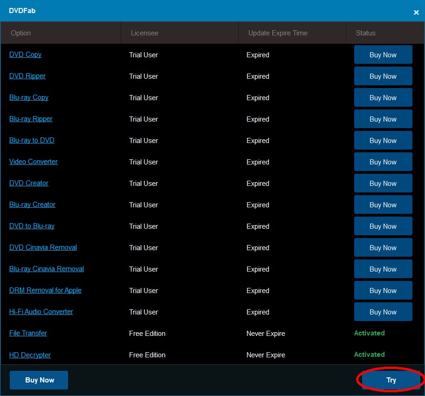The width and height of the screenshot is (425, 396).
Task: Open the Blu-ray Creator link
Action: (32, 205)
